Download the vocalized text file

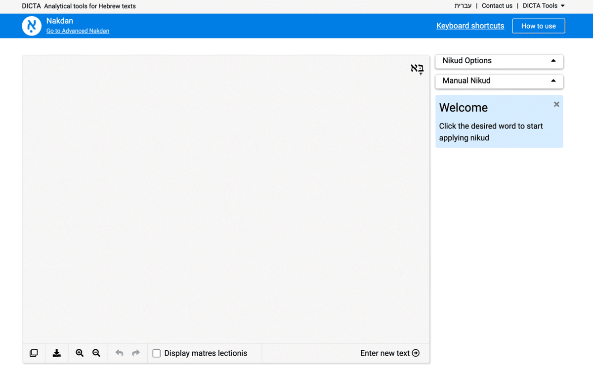57,353
